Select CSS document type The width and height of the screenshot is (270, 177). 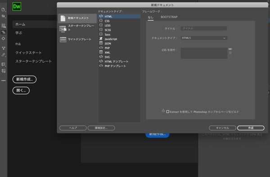(119, 21)
